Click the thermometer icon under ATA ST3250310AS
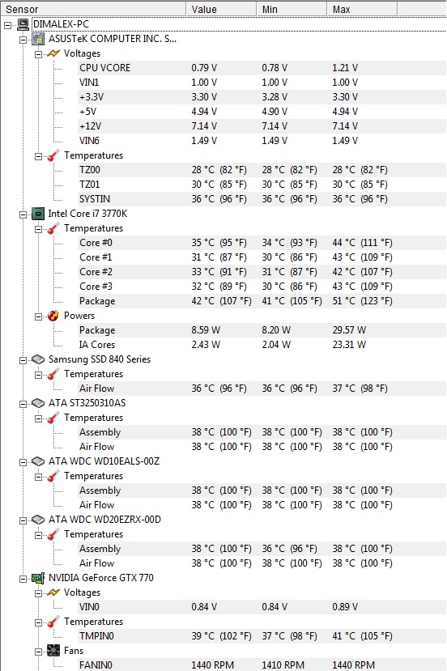 pos(53,418)
